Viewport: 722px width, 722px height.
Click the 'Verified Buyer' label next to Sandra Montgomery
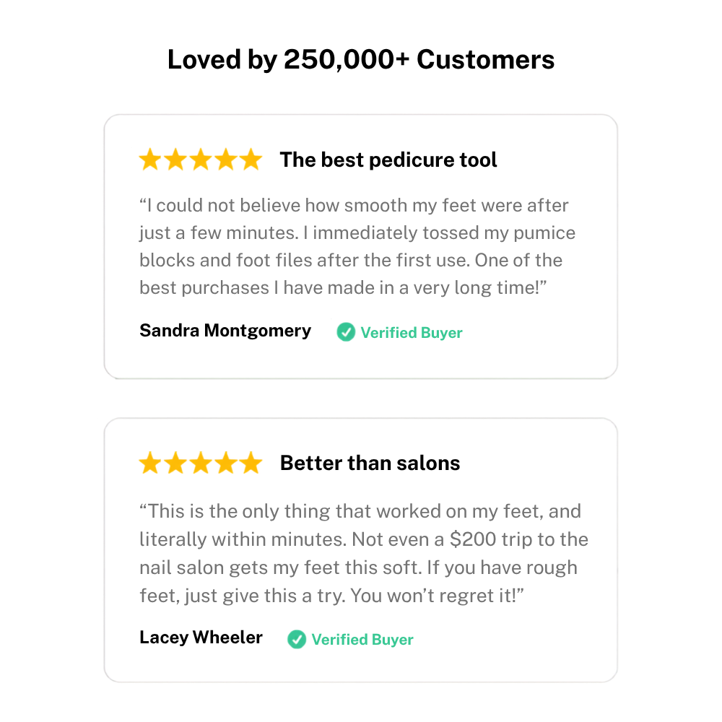pyautogui.click(x=412, y=332)
